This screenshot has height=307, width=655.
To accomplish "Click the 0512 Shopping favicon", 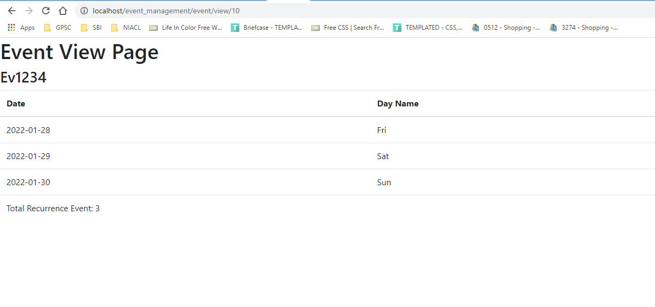I will (475, 28).
